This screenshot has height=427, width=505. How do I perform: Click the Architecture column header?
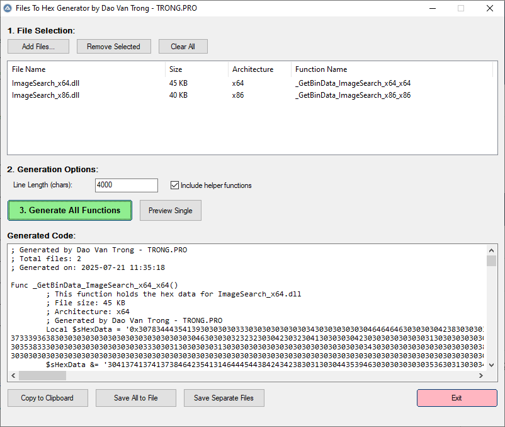click(x=259, y=69)
